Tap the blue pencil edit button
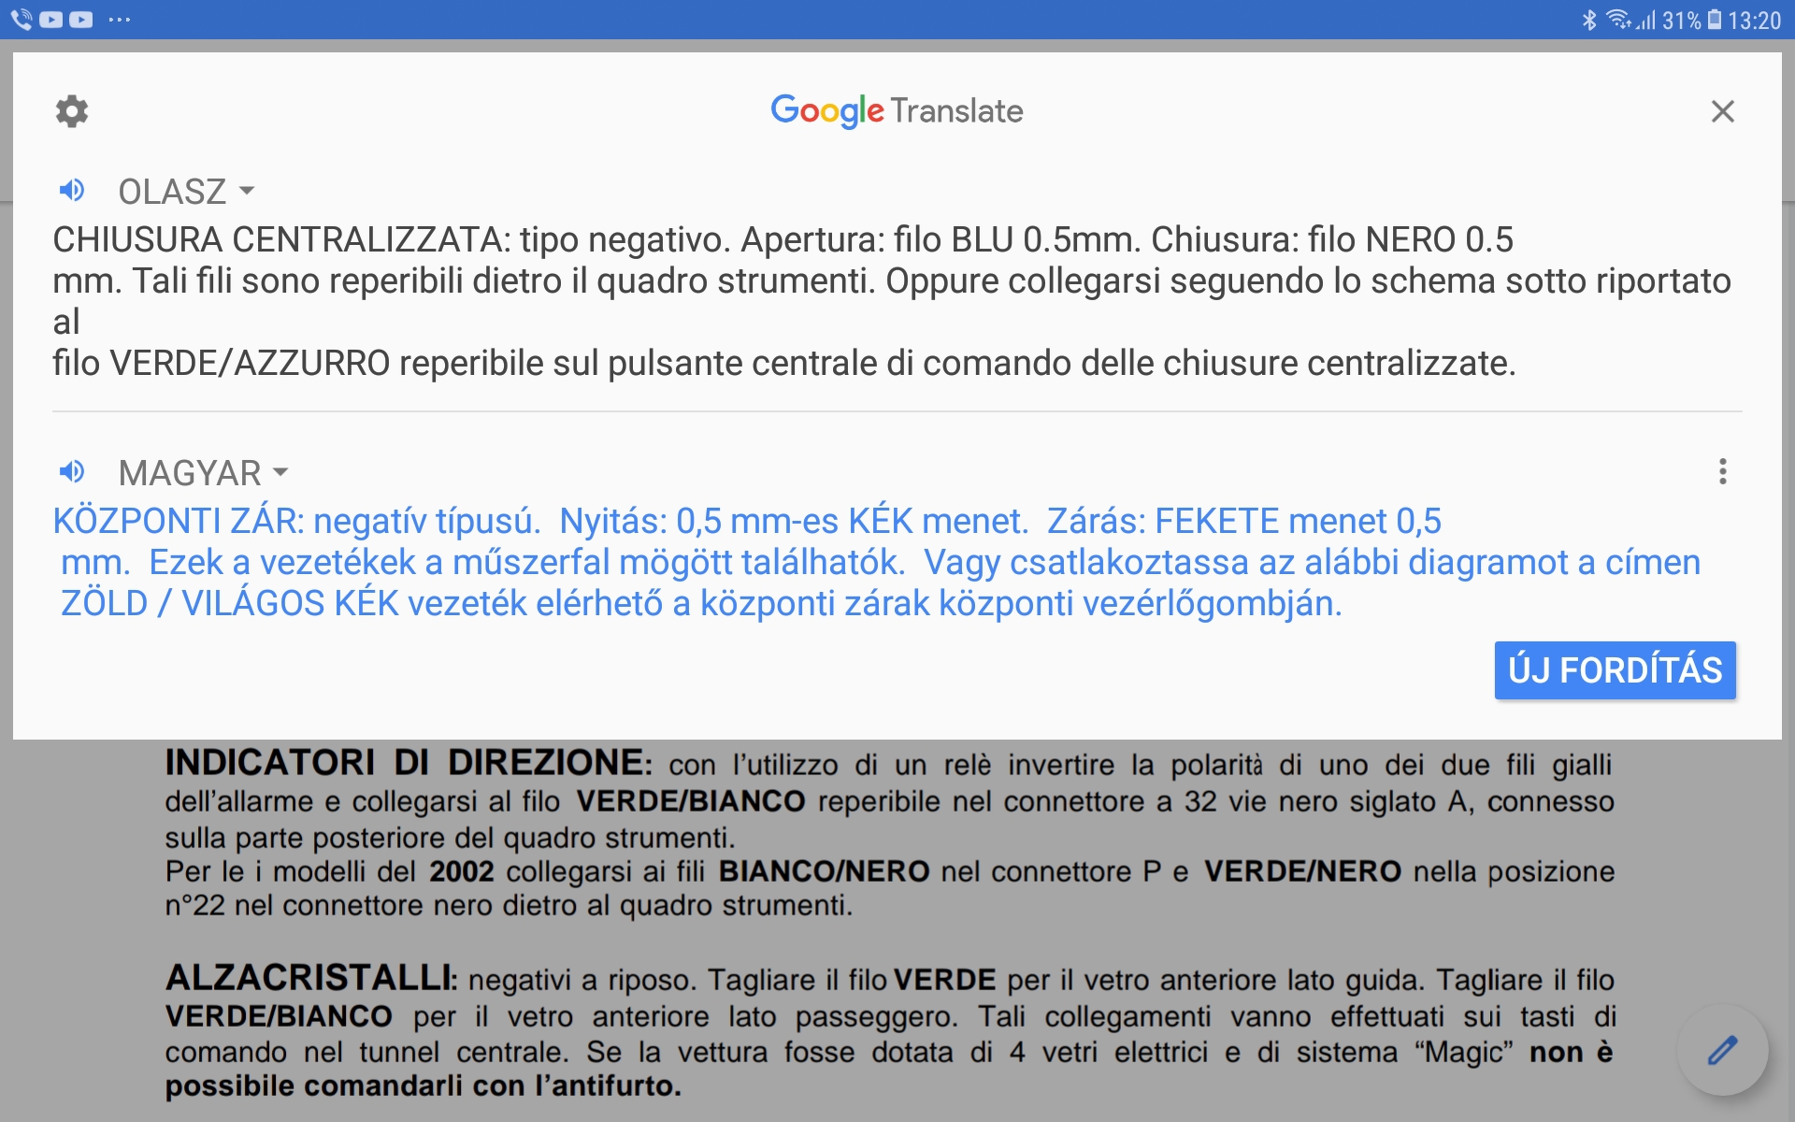Image resolution: width=1795 pixels, height=1122 pixels. (x=1722, y=1050)
